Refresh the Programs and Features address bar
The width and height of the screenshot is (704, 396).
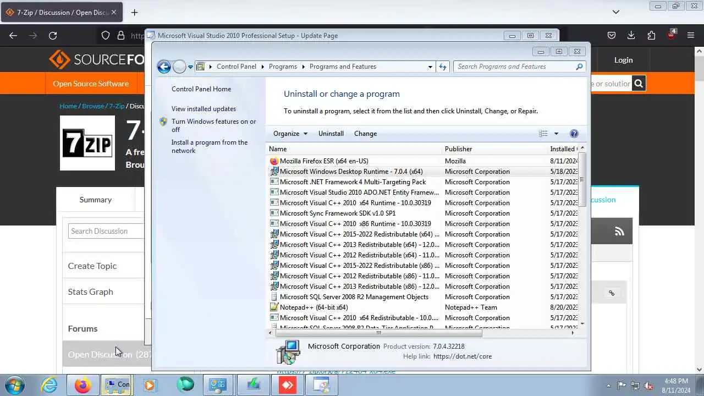tap(443, 67)
